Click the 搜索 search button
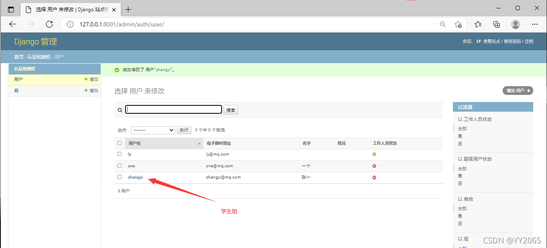Screen dimensions: 547x248 231,110
